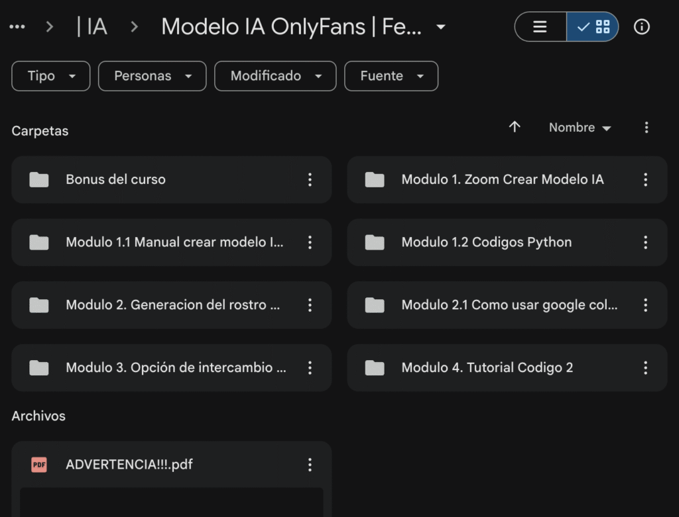Navigate to the | IA parent folder breadcrumb

92,27
